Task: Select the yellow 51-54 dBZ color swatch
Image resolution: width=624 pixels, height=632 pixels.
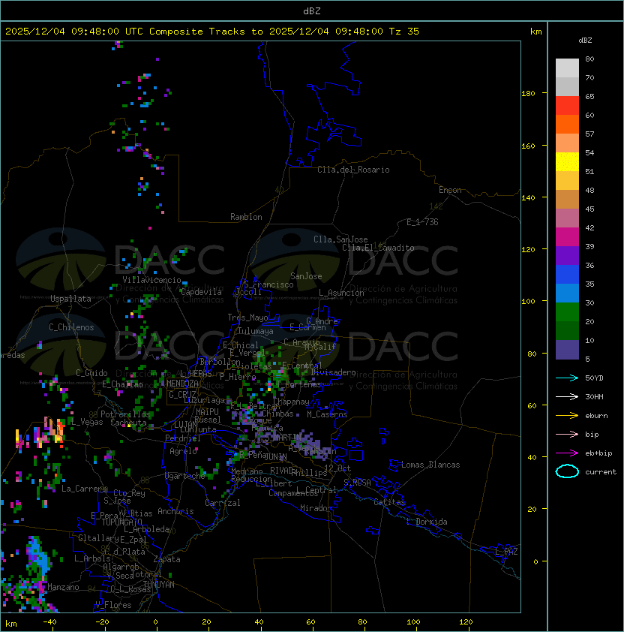Action: pos(567,162)
